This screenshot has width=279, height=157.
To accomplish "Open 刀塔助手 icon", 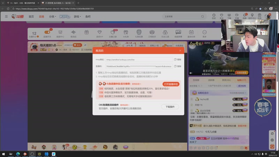I will 152,33.
